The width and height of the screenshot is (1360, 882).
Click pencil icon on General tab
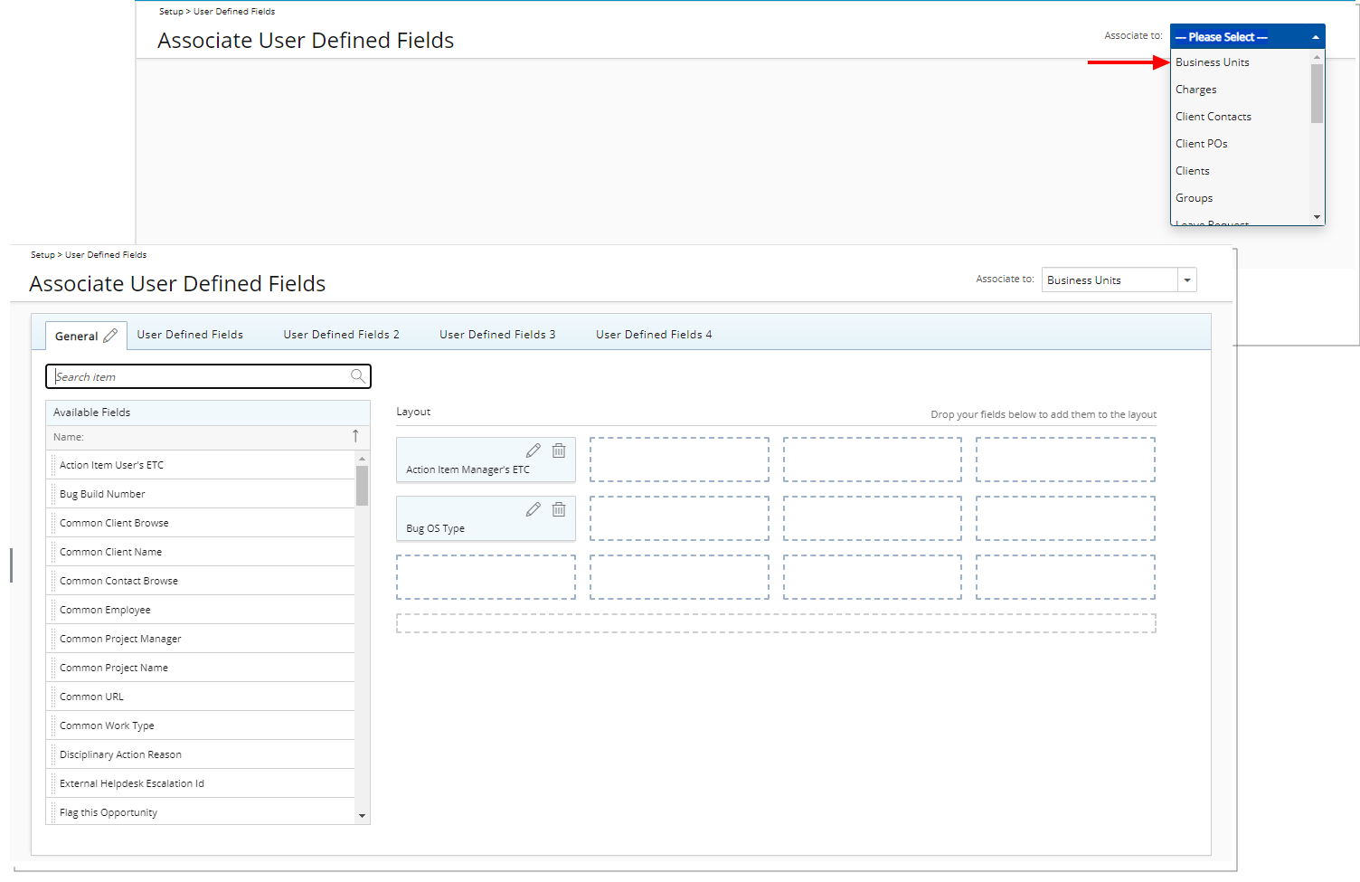click(110, 336)
